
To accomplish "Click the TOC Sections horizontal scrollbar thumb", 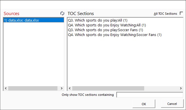I will pos(108,88).
